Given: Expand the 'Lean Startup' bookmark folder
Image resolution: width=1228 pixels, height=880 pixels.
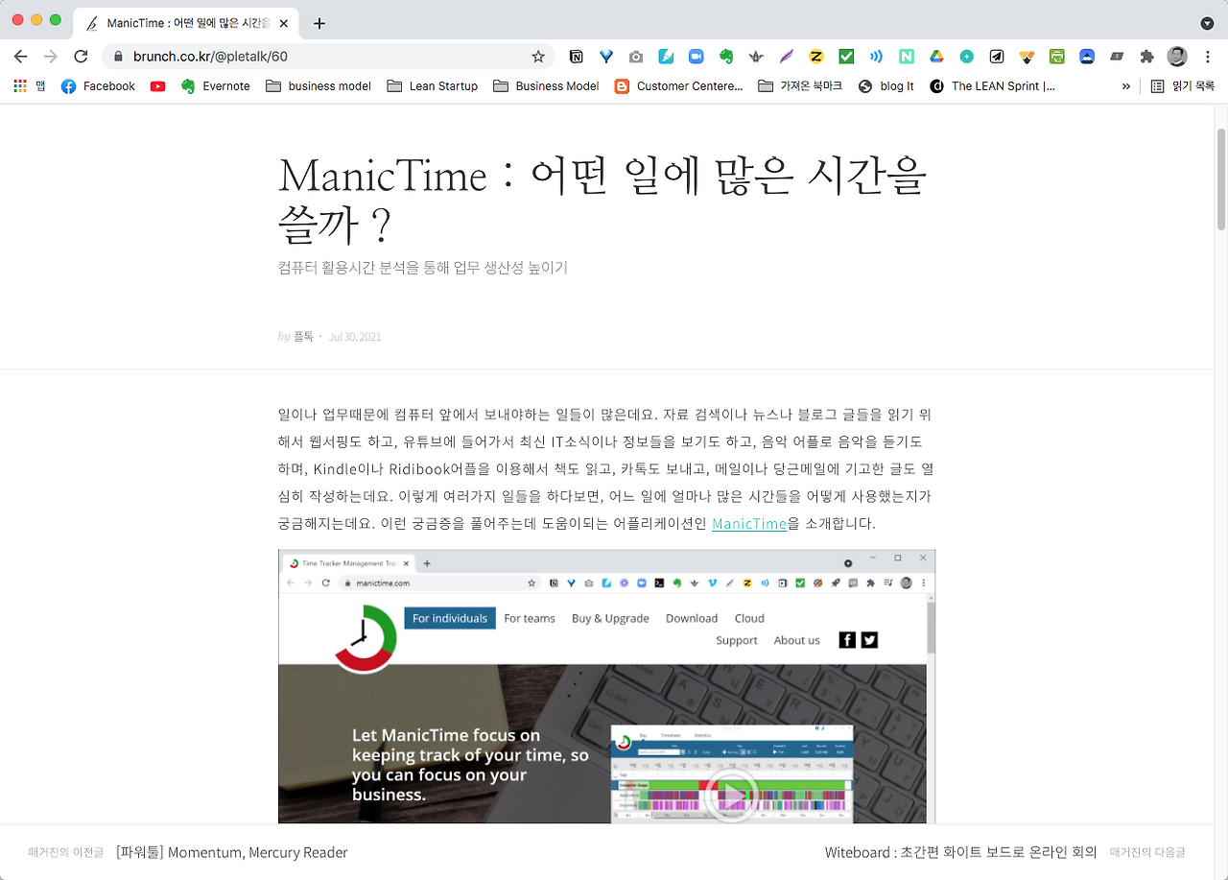Looking at the screenshot, I should coord(433,86).
